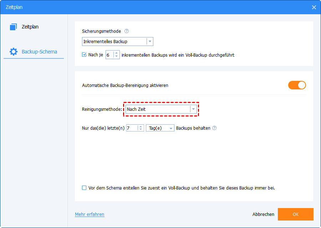Select the Backup-Schema tab
321x228 pixels.
[x=39, y=52]
